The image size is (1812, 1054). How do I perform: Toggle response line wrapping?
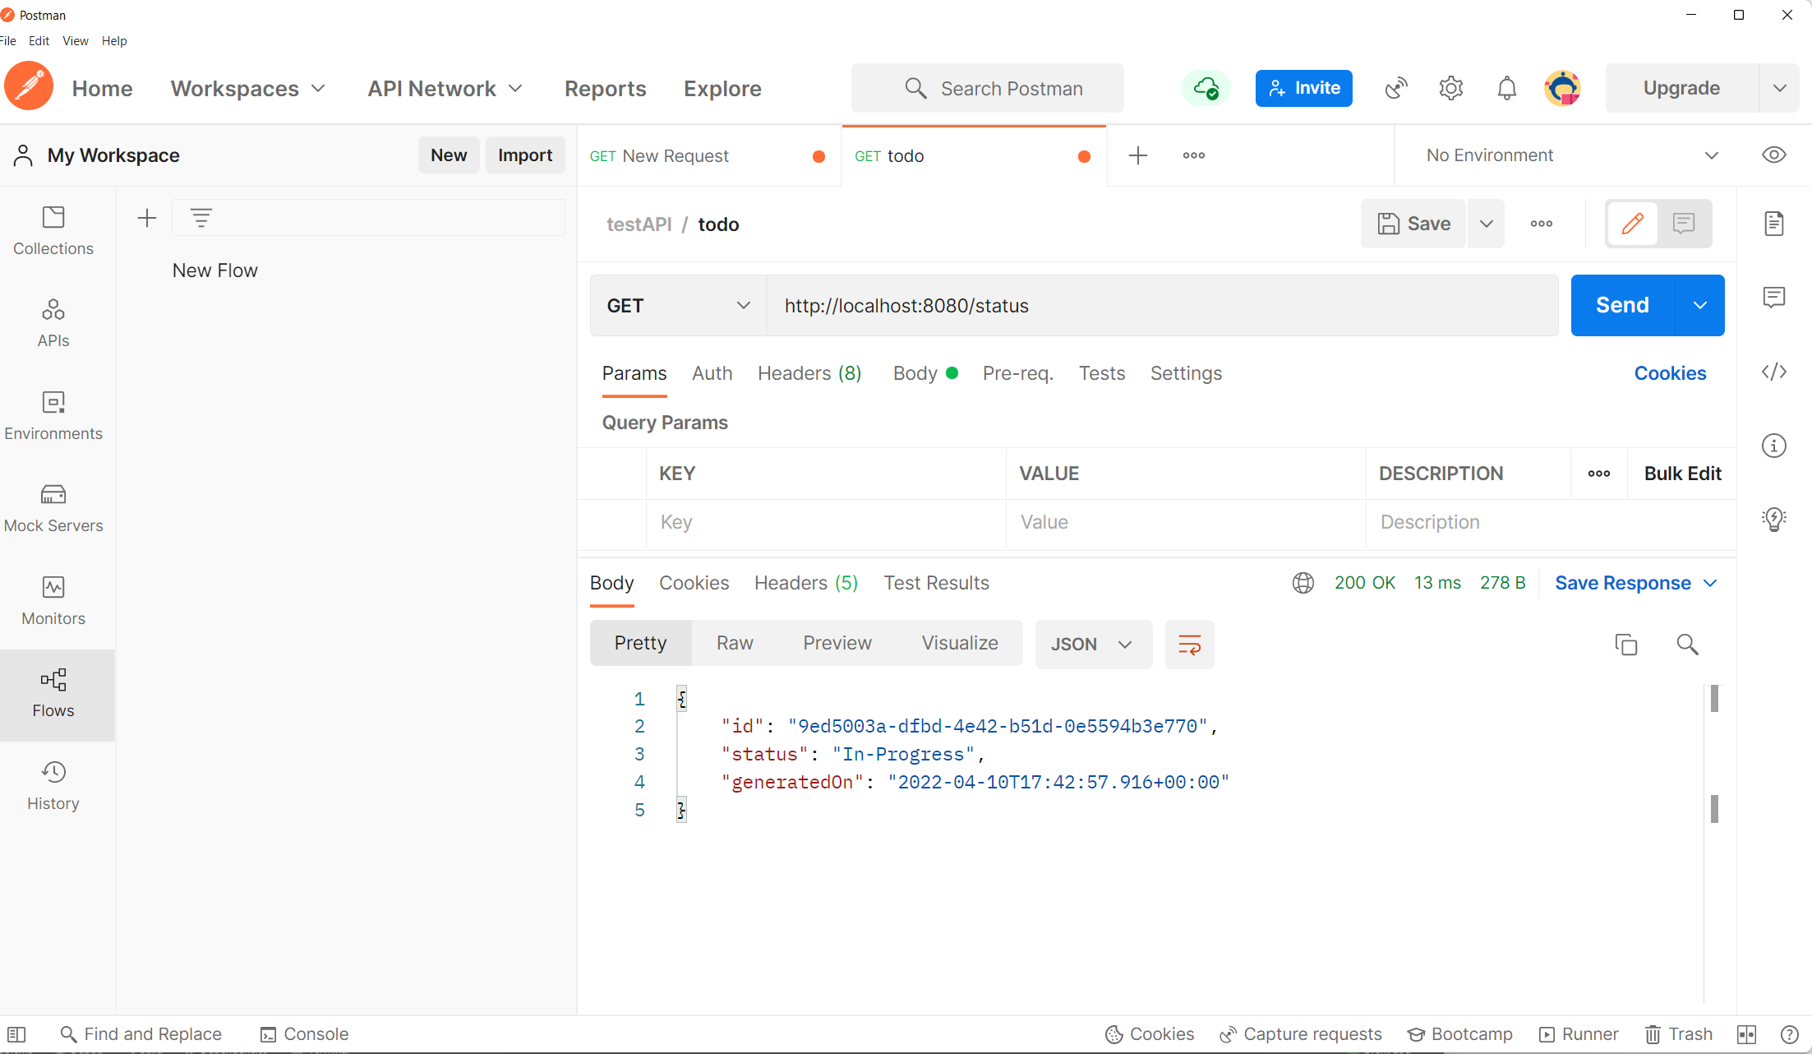coord(1189,645)
